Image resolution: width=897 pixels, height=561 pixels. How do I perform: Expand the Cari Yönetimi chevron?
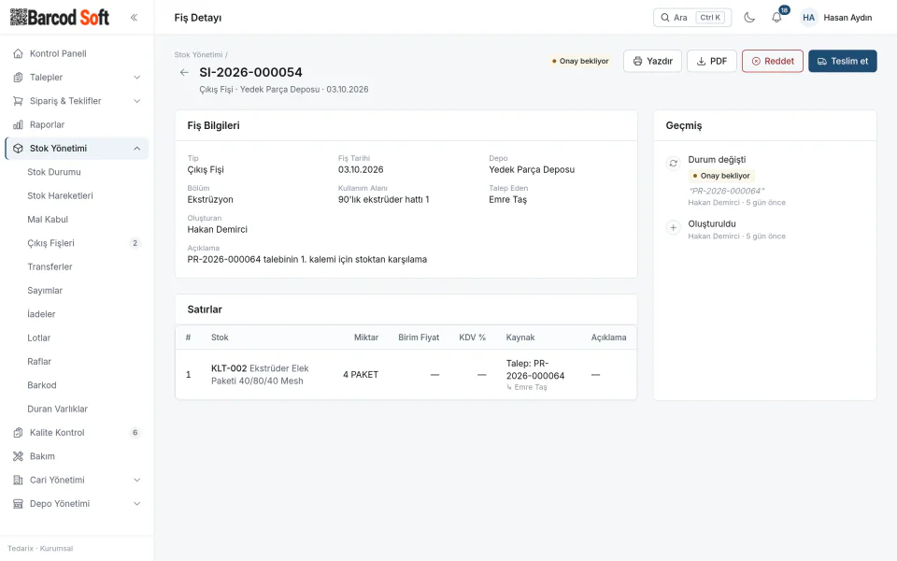(136, 481)
